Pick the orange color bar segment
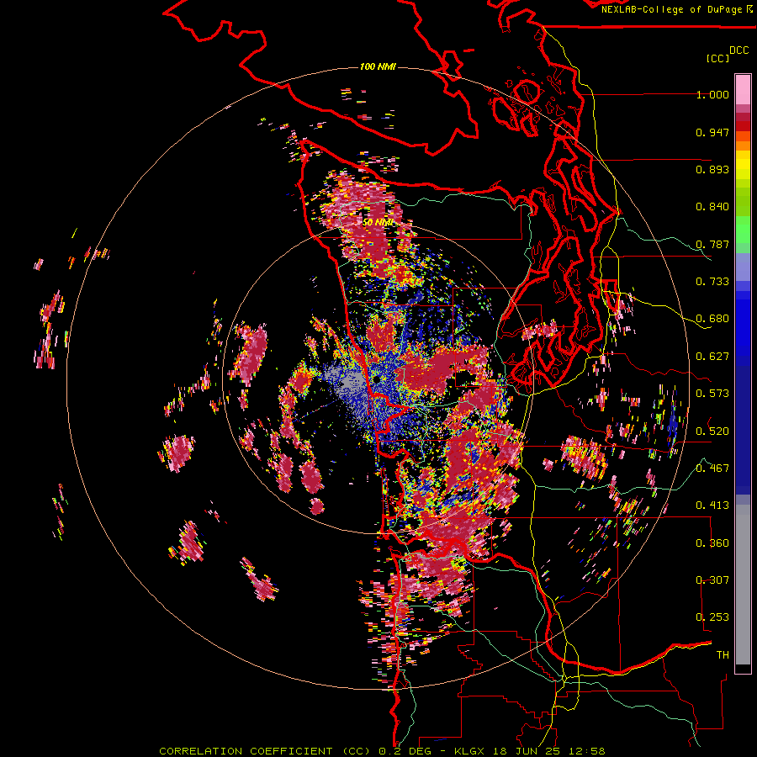This screenshot has height=757, width=757. click(x=743, y=146)
